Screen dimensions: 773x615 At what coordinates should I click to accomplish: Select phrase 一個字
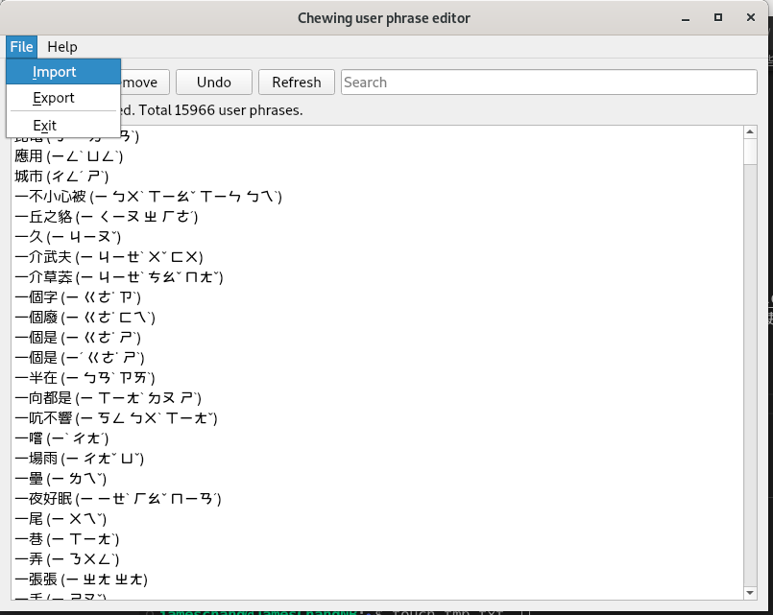[377, 297]
